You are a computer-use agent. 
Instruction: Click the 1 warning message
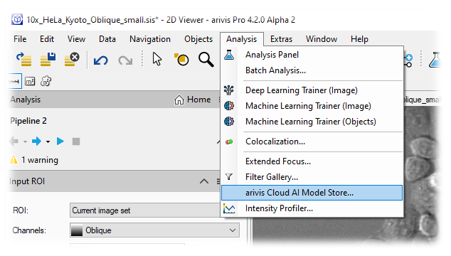click(x=34, y=159)
